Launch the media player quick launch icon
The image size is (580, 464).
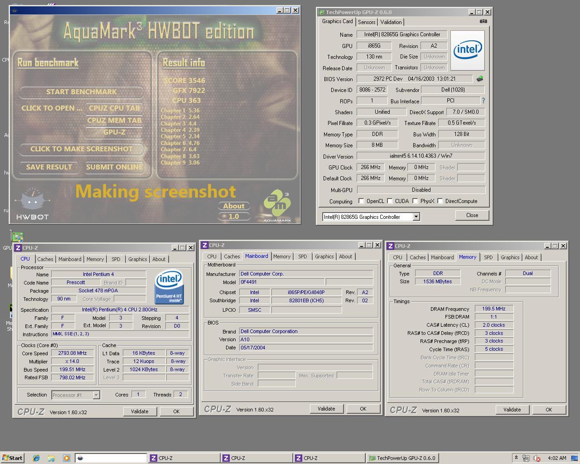pyautogui.click(x=66, y=458)
